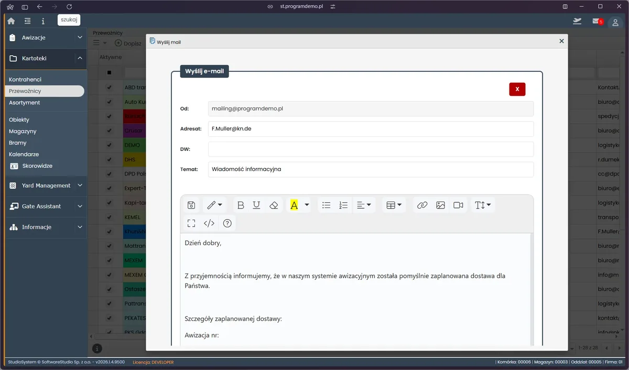Viewport: 629px width, 370px height.
Task: Open the paragraph alignment dropdown
Action: [x=364, y=205]
